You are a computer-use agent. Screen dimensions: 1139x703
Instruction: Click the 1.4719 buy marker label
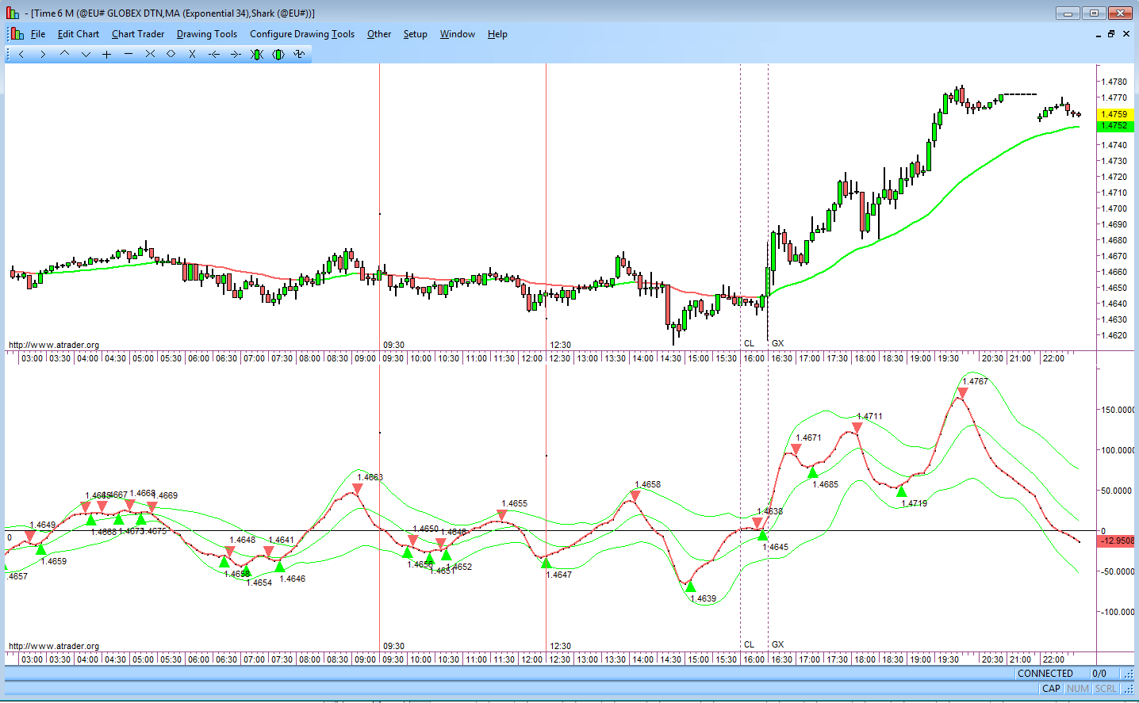tap(915, 503)
